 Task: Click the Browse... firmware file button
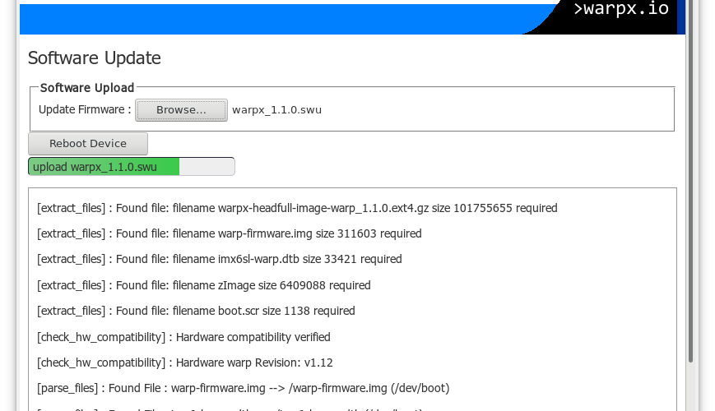tap(181, 110)
